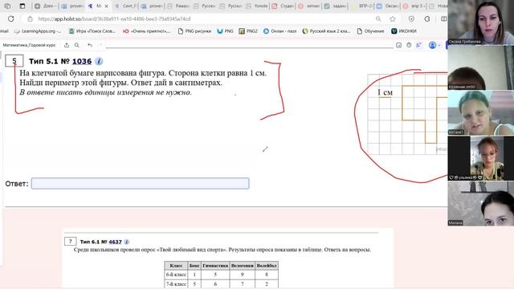Click into the 'Ответ' answer field
The width and height of the screenshot is (514, 289).
(x=141, y=184)
